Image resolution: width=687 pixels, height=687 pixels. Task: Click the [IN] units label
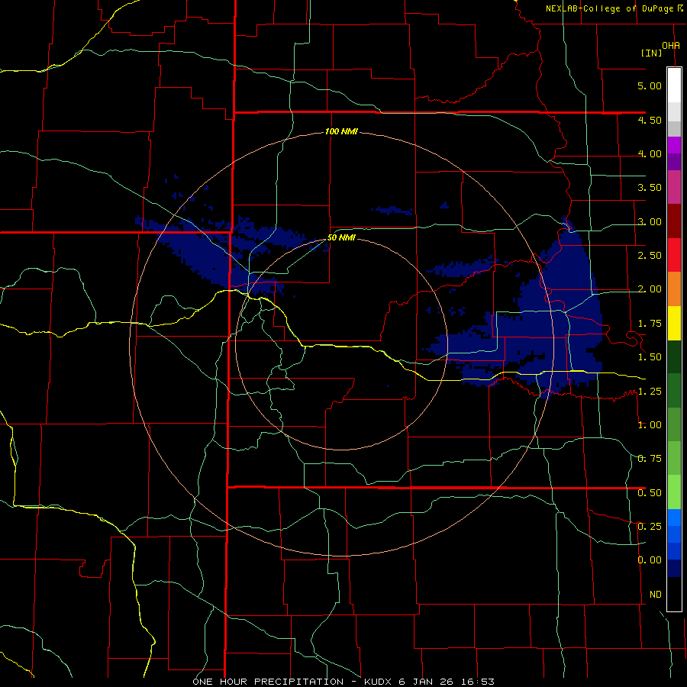(x=651, y=53)
